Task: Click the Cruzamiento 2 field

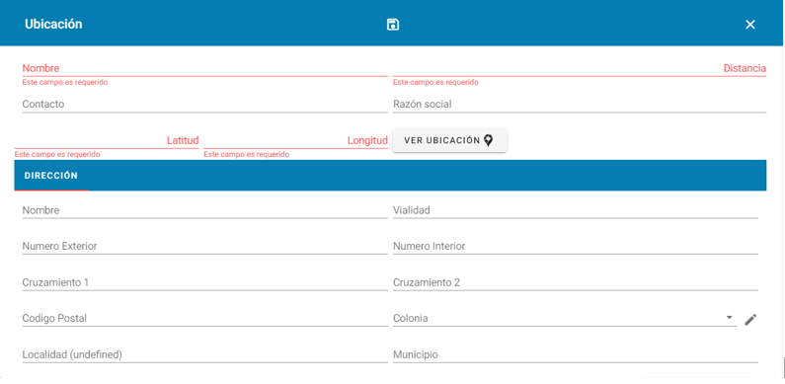Action: [x=576, y=282]
